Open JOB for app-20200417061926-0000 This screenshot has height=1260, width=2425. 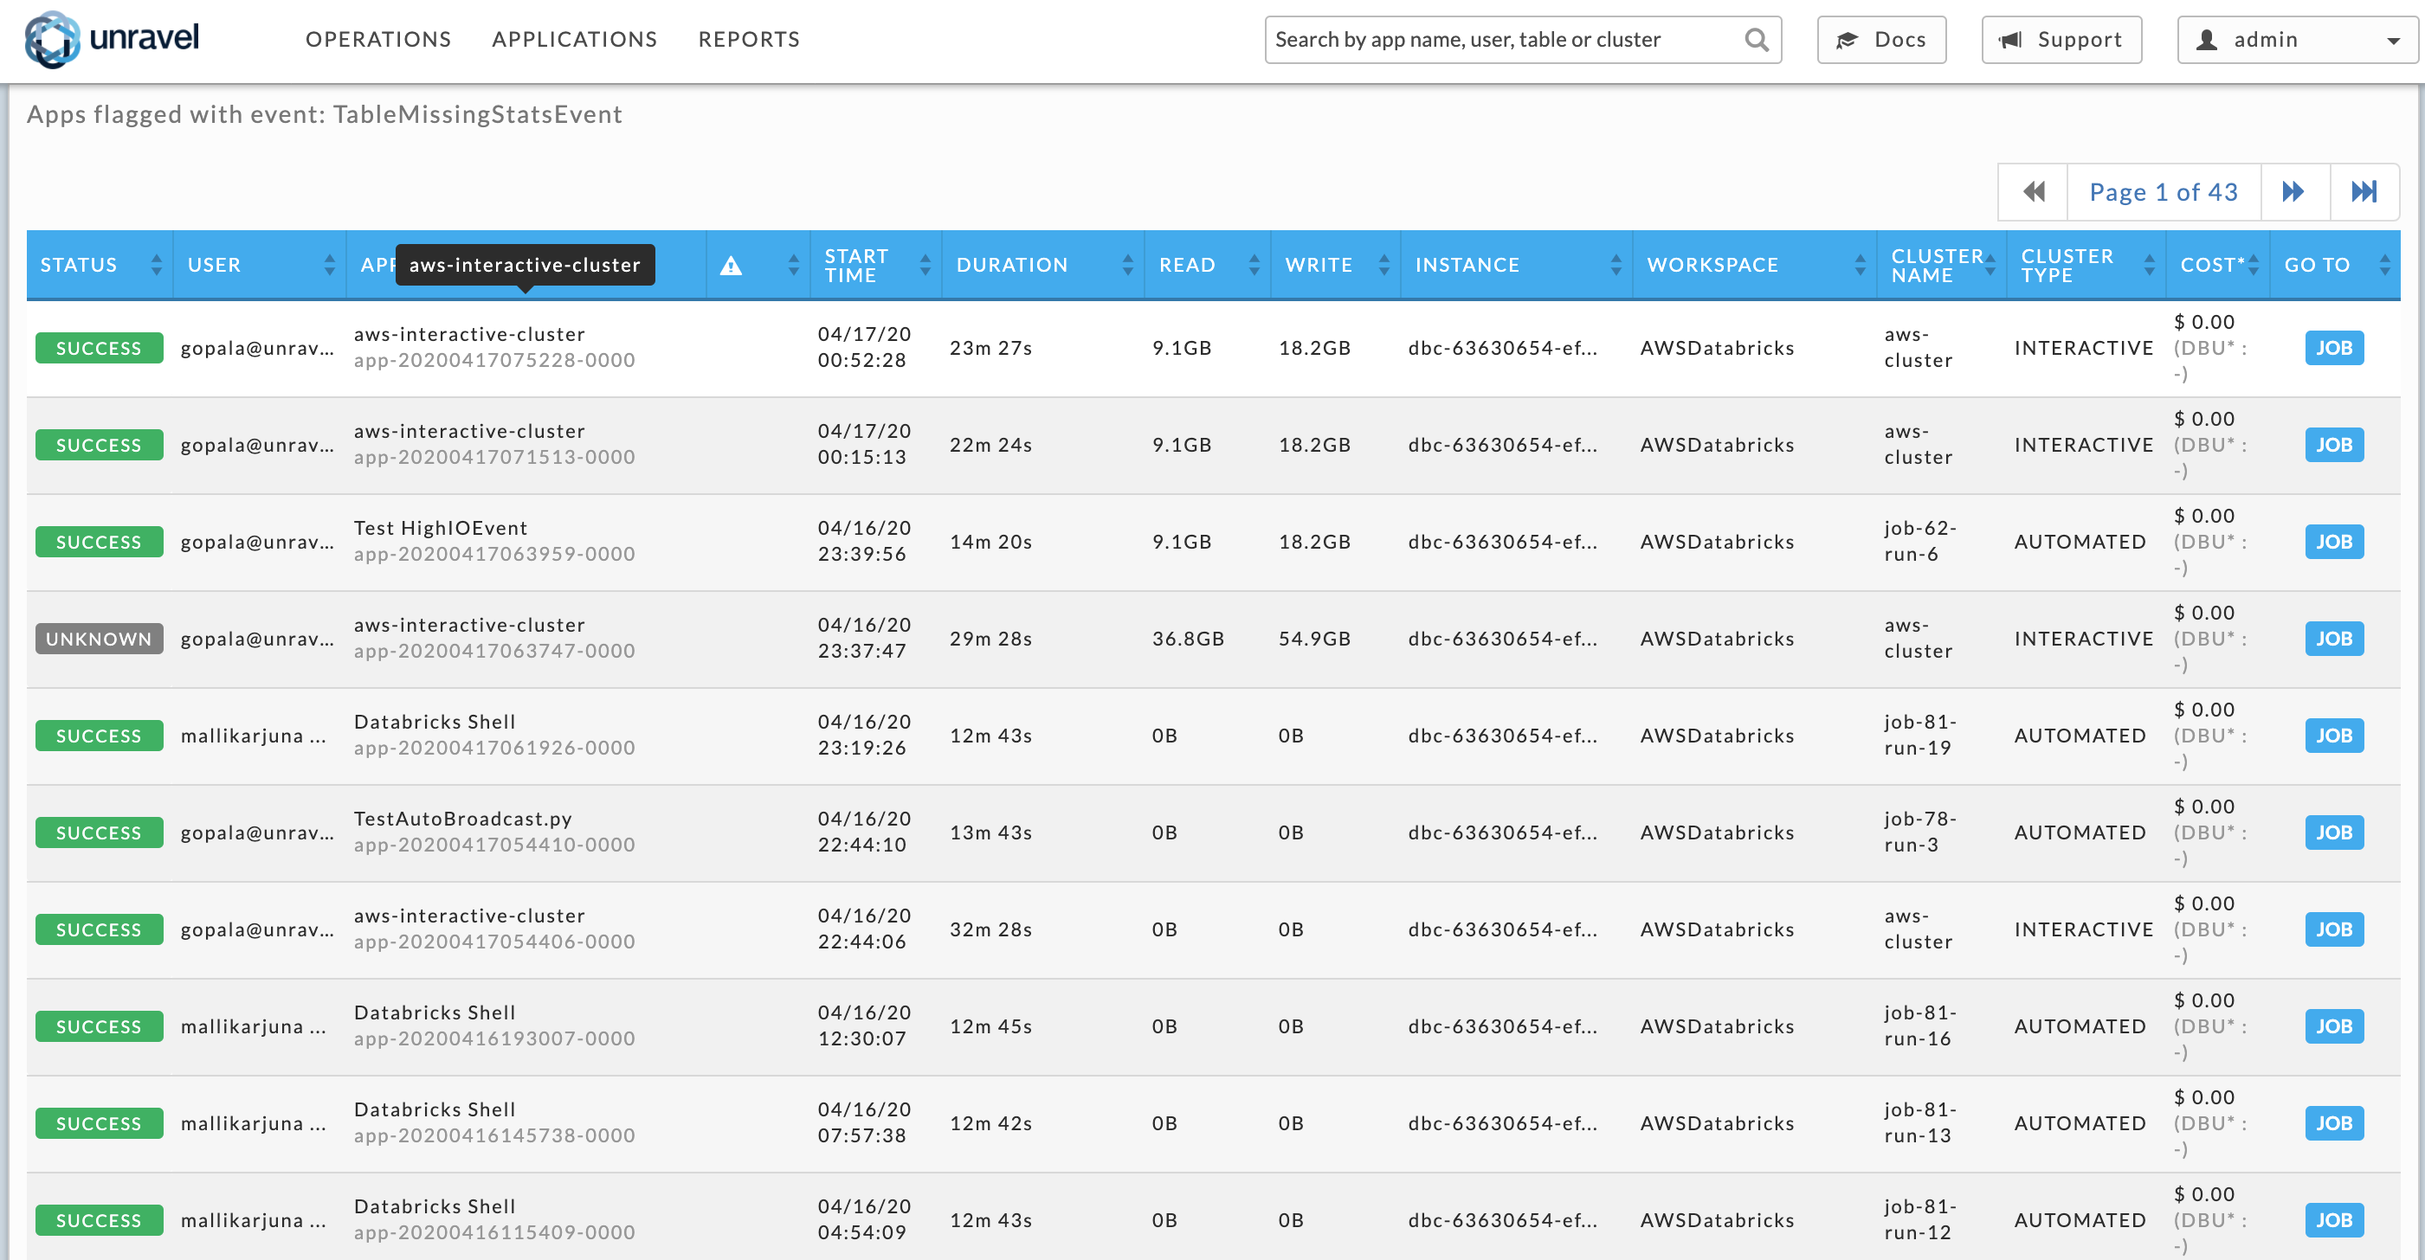click(2334, 736)
